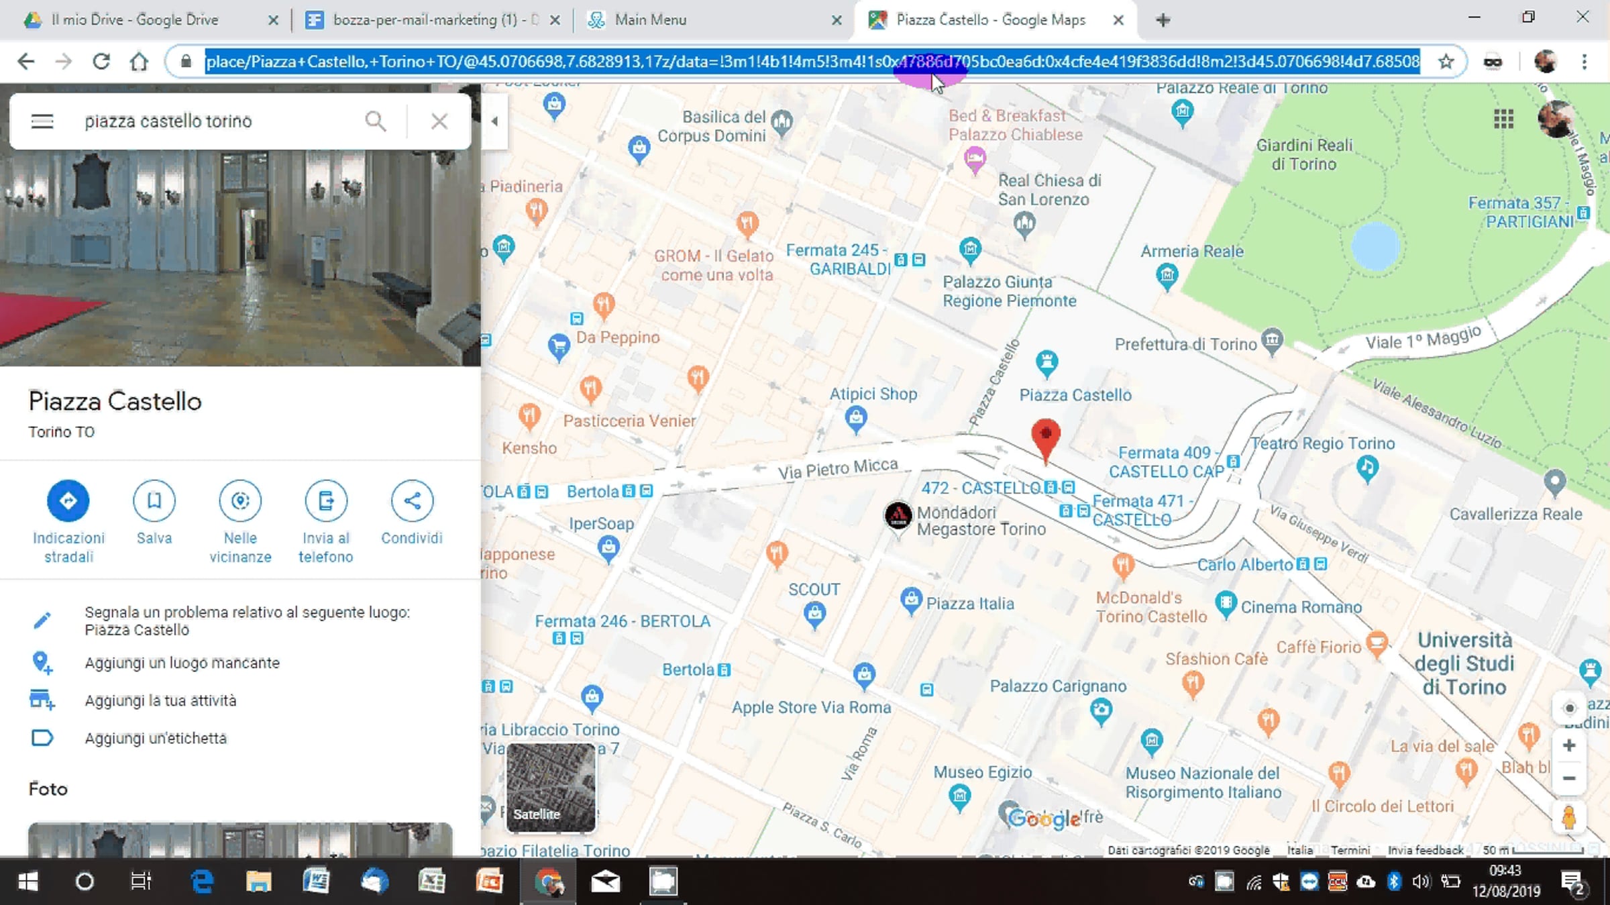Select the Armeria Reale marker
Viewport: 1610px width, 905px height.
(1167, 276)
